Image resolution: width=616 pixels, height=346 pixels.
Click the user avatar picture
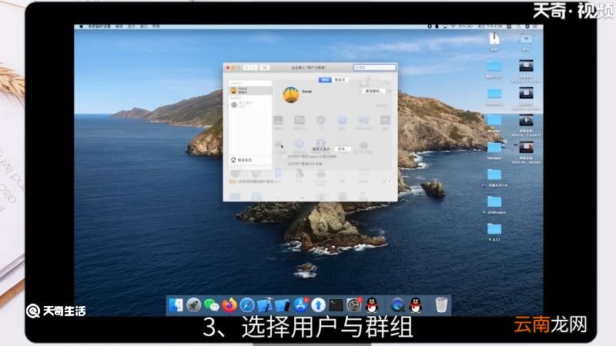click(x=291, y=95)
